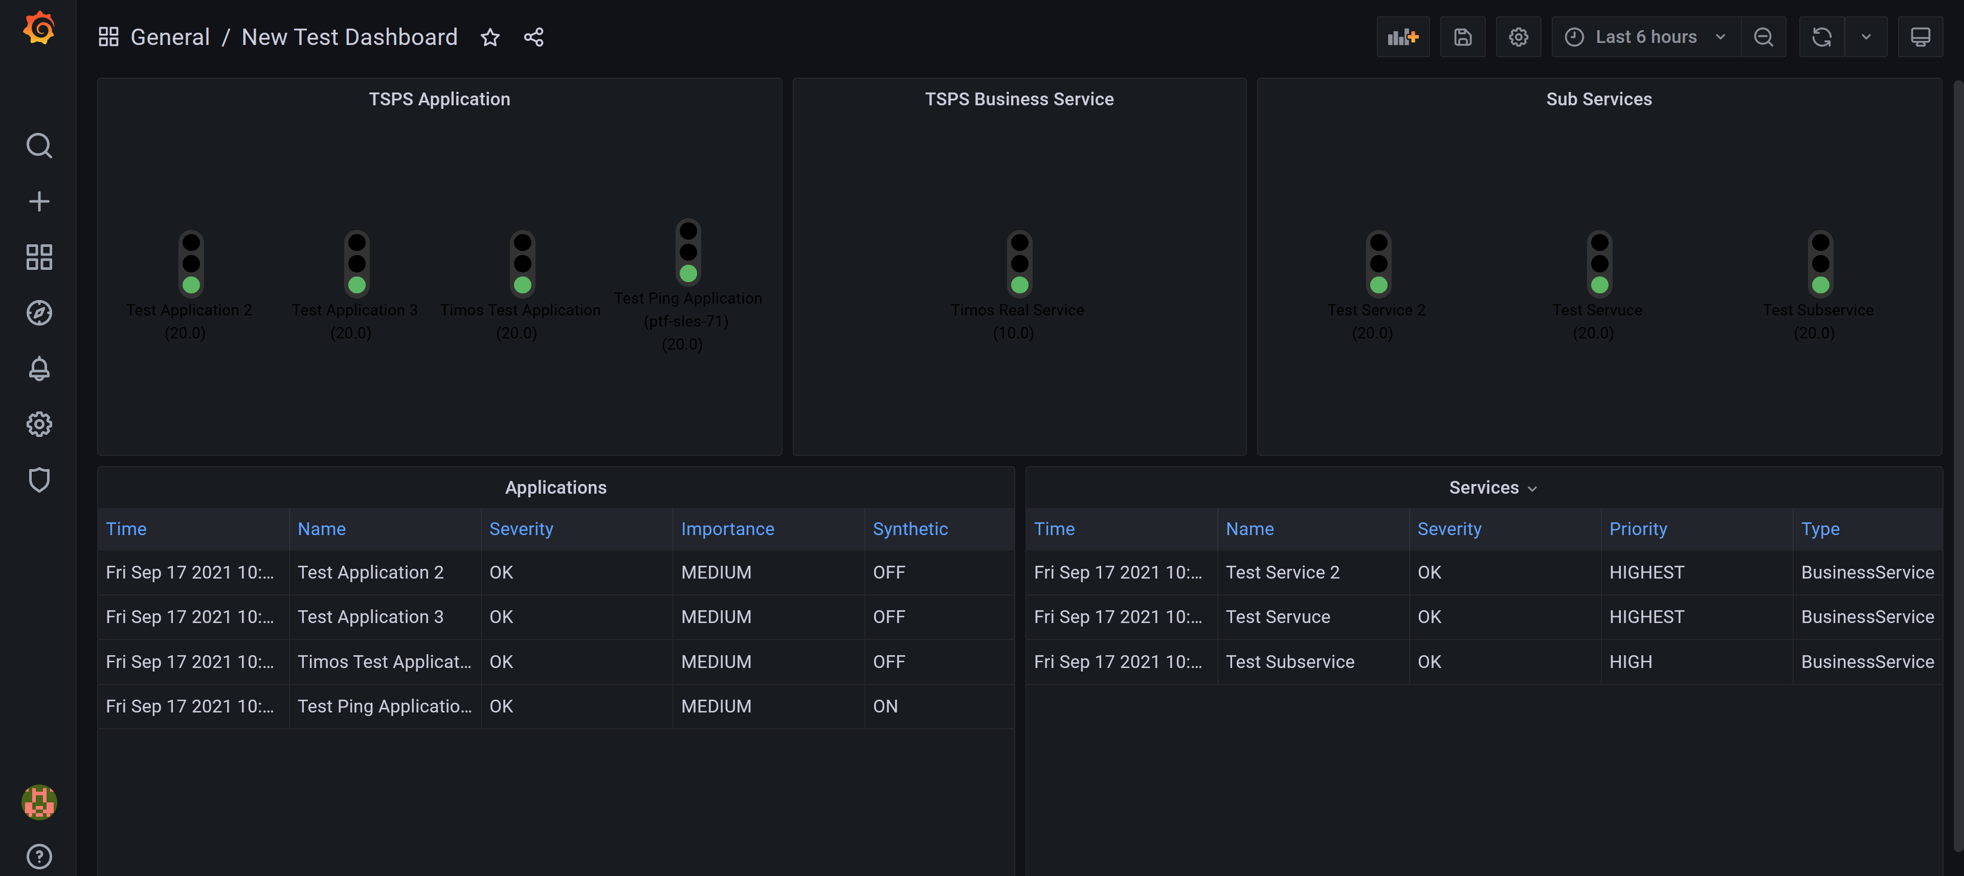This screenshot has height=876, width=1964.
Task: Sort Services table by Priority
Action: [x=1638, y=528]
